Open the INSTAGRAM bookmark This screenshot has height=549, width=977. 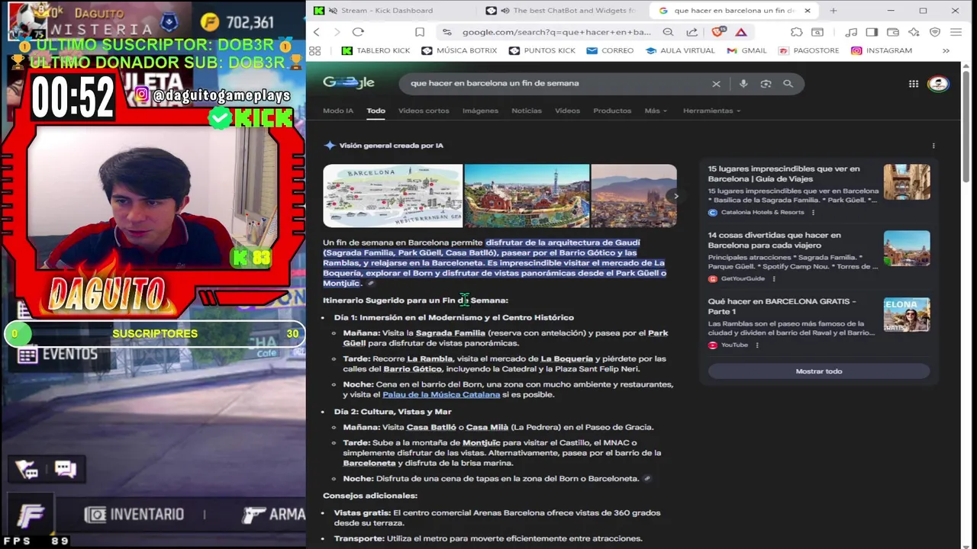(882, 50)
